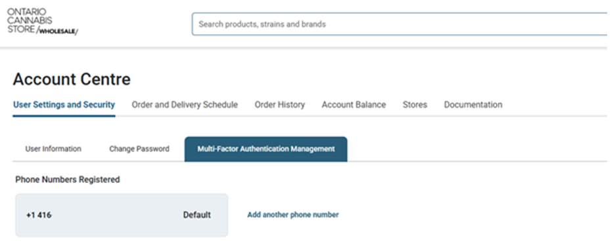The height and width of the screenshot is (249, 615).
Task: Click the search placeholder text
Action: 262,24
